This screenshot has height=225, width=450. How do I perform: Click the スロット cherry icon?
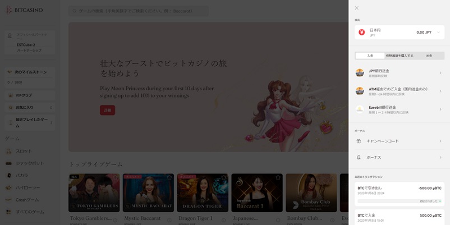pyautogui.click(x=8, y=151)
